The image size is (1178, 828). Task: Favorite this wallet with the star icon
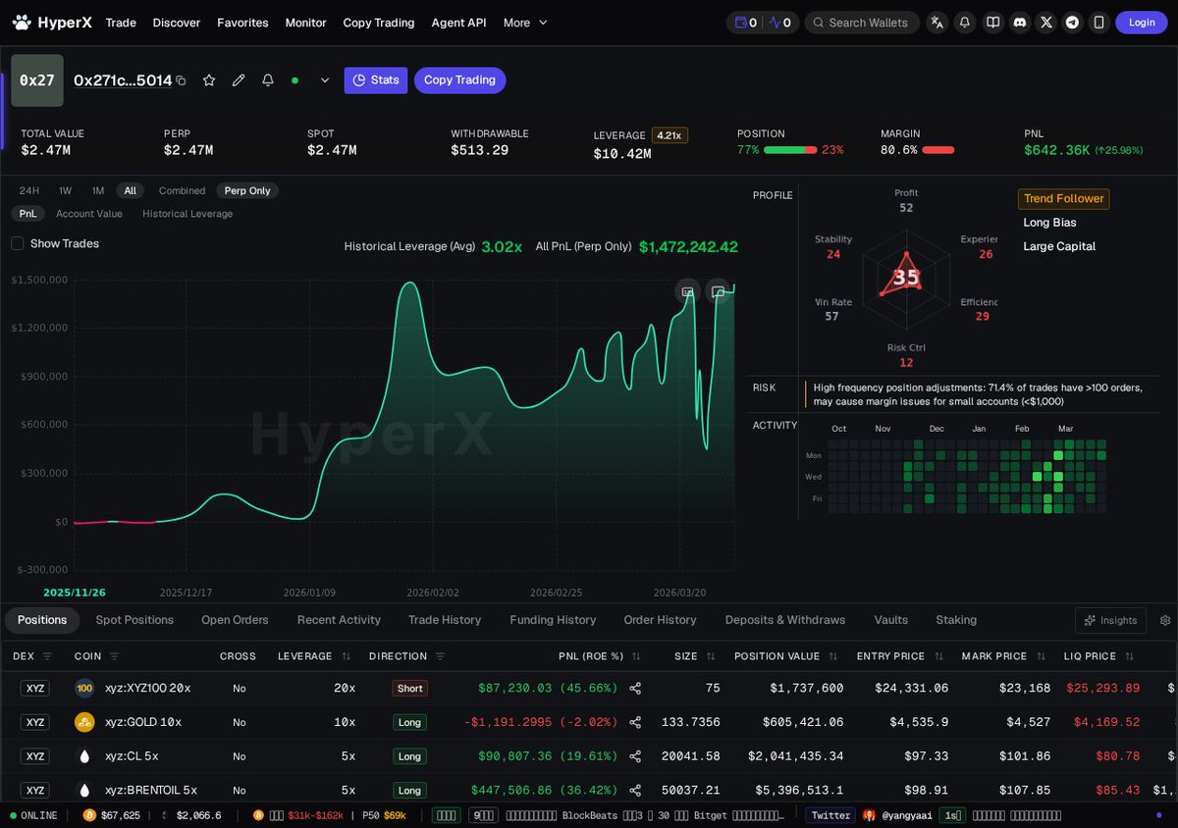(209, 80)
